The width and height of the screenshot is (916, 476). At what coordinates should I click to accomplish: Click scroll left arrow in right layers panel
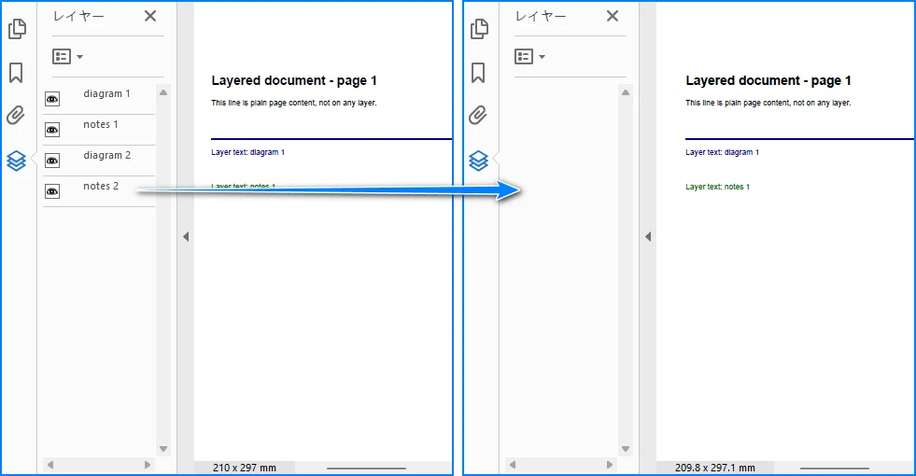pos(513,465)
